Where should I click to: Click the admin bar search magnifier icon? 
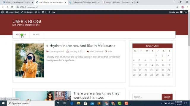186,12
